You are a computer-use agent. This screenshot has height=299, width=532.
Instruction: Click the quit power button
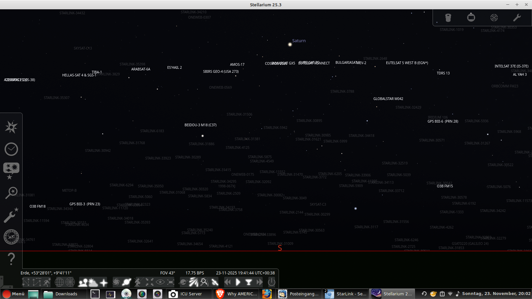[x=271, y=282]
